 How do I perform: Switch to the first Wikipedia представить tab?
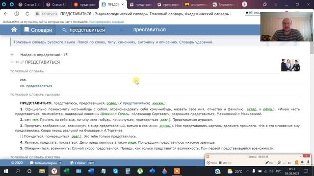click(x=141, y=4)
